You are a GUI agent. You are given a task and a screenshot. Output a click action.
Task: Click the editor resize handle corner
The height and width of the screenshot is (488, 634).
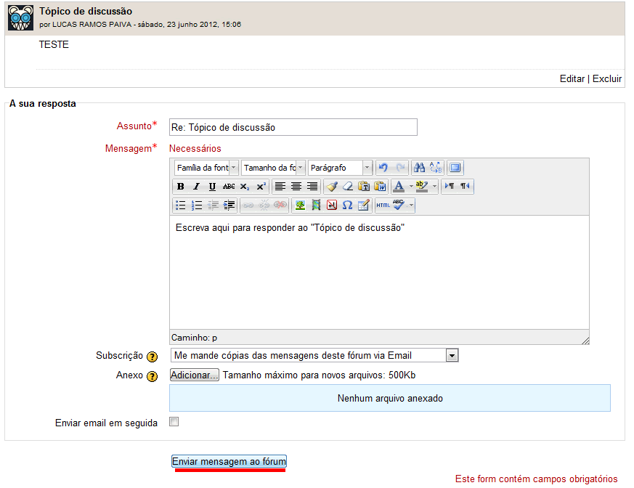point(585,341)
